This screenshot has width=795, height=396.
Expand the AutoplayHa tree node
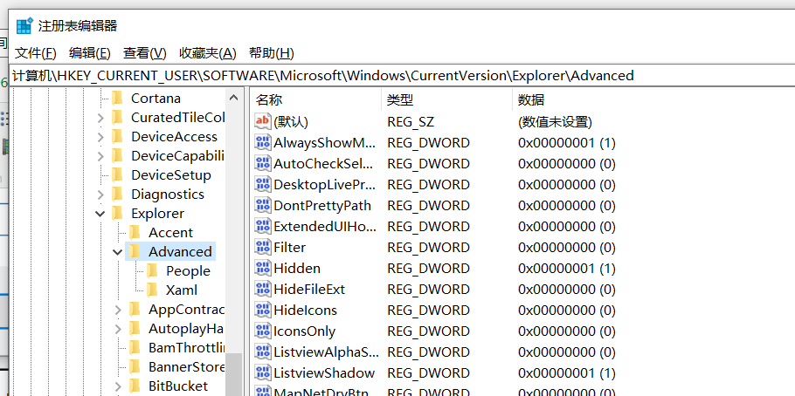[118, 329]
